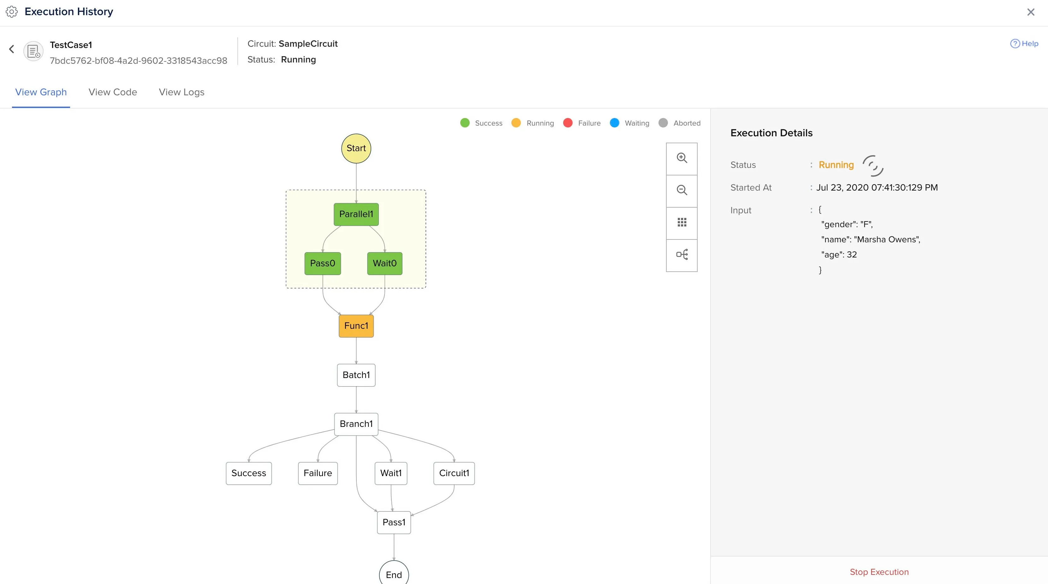Click the "name": "Marsha Owens" input line

click(x=871, y=239)
